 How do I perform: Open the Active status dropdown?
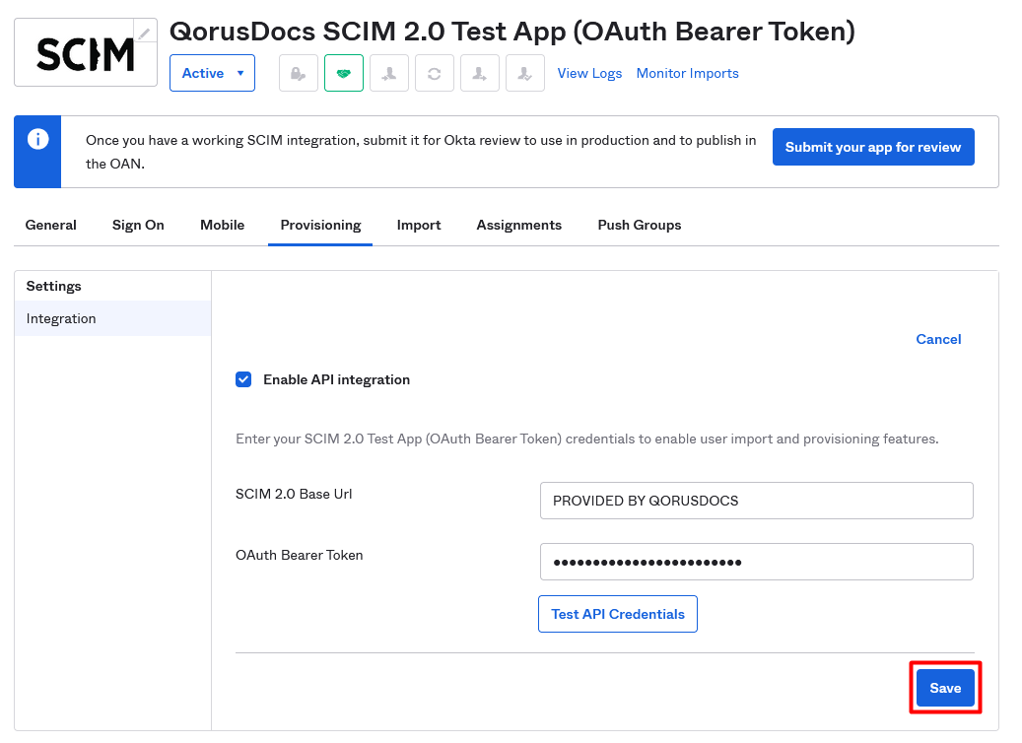click(x=213, y=73)
